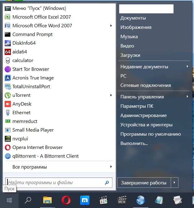Click the user name box at top right

point(146,9)
